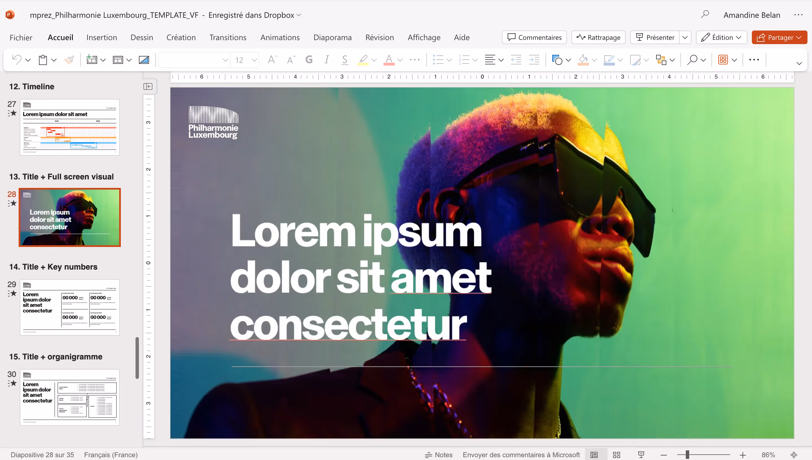Click the picture icon beside Layout
Viewport: 812px width, 460px height.
(144, 60)
